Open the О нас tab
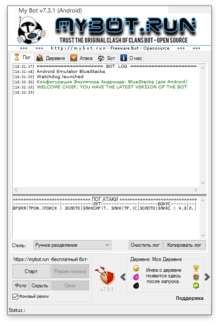Viewport: 219px width, 324px height. tap(131, 58)
